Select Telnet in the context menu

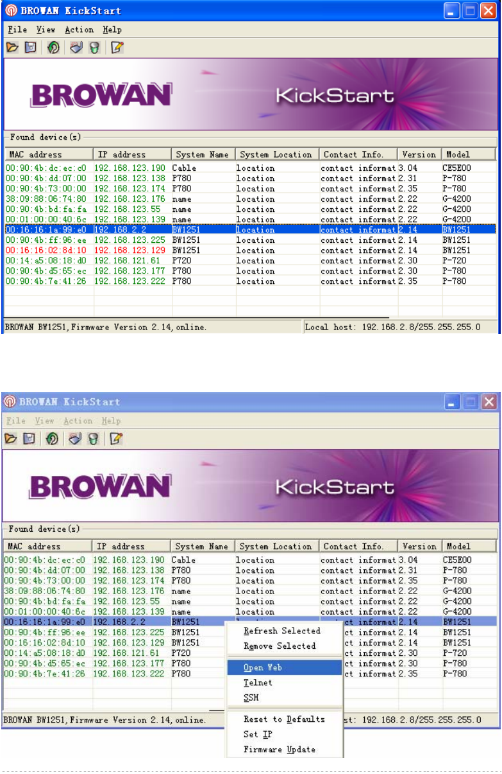click(x=258, y=683)
